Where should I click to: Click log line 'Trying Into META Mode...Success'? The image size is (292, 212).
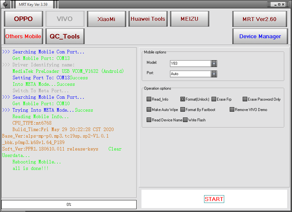pos(53,110)
